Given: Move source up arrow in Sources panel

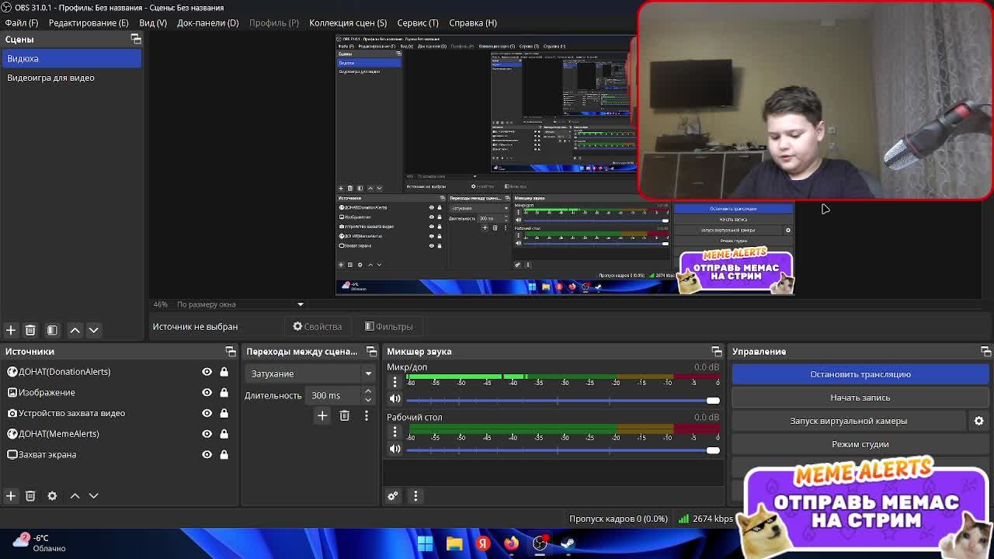Looking at the screenshot, I should pyautogui.click(x=75, y=495).
